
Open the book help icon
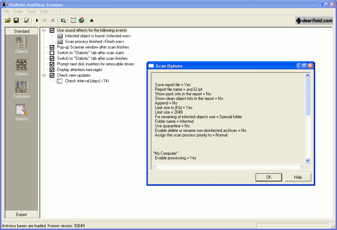[73, 20]
